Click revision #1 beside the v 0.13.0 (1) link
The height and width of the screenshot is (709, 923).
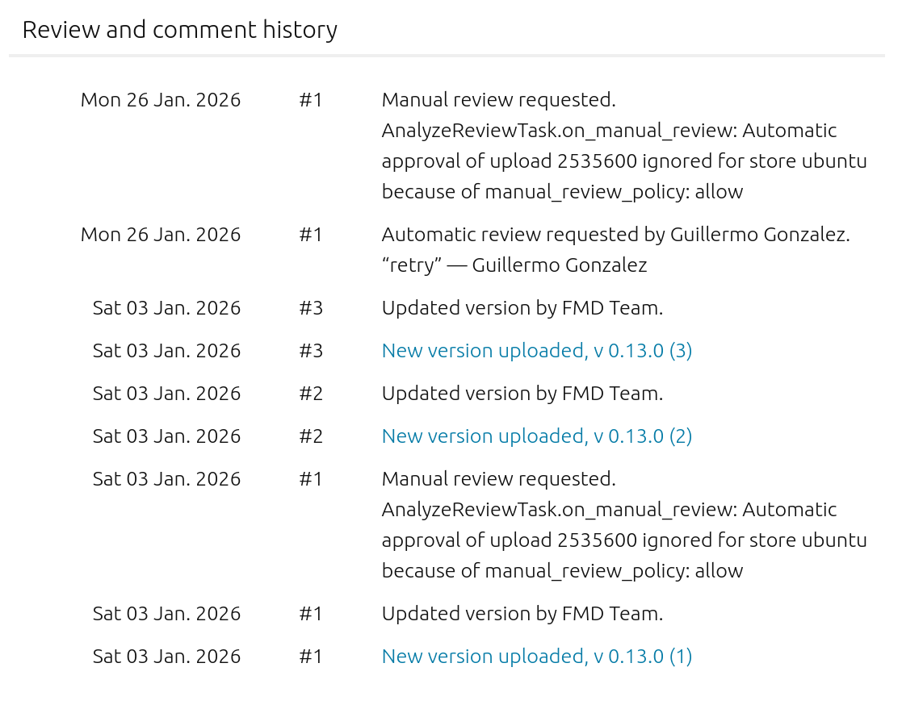tap(311, 657)
